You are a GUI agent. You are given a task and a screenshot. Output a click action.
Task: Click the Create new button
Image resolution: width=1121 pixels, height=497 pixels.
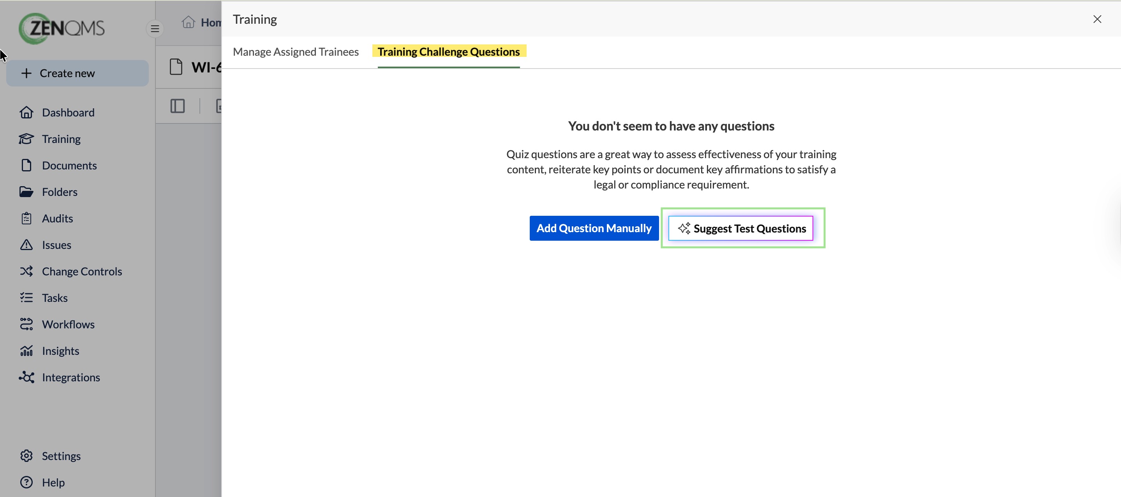[78, 73]
